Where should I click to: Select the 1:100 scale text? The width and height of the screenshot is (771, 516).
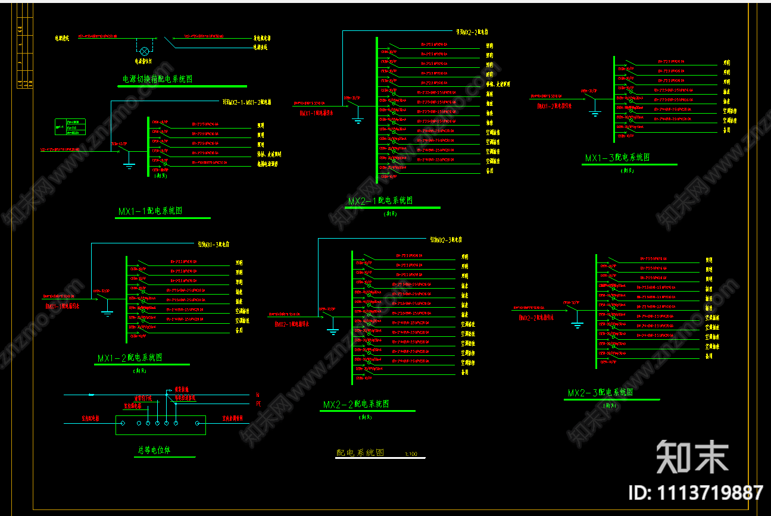point(411,454)
